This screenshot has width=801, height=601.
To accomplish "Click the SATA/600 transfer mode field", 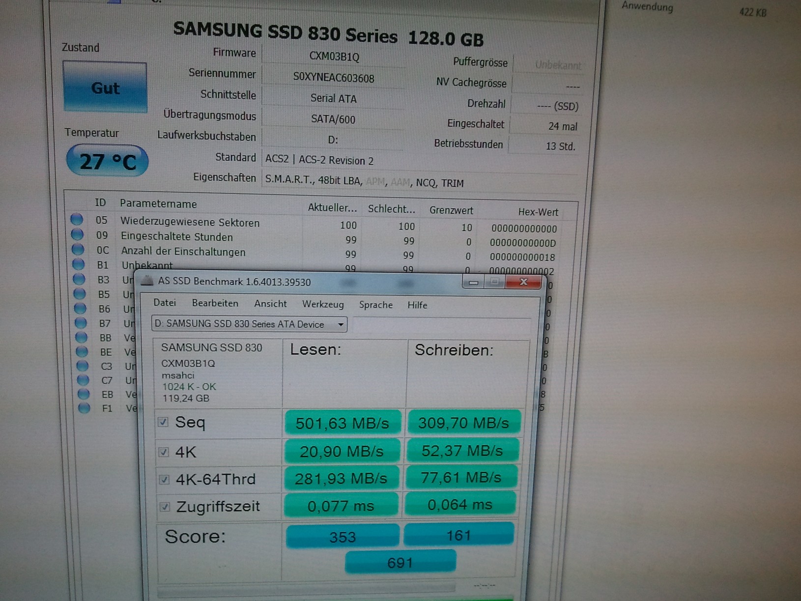I will (333, 119).
